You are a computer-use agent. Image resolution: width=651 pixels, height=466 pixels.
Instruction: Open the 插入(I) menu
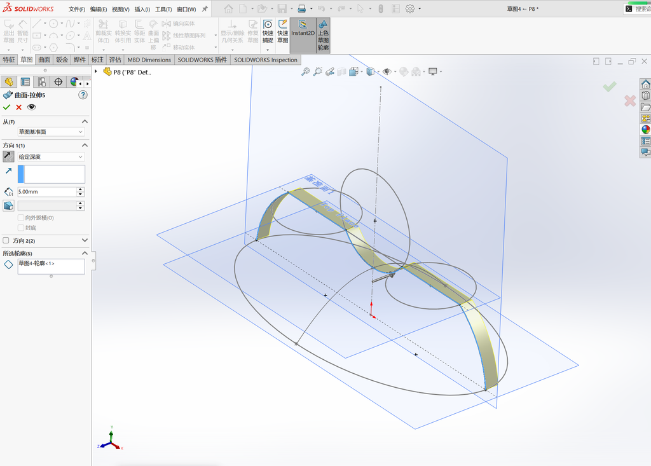pyautogui.click(x=142, y=9)
